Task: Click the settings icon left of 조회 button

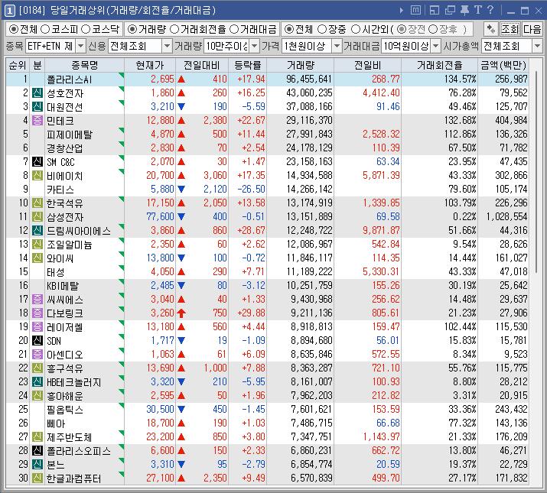Action: click(x=491, y=29)
